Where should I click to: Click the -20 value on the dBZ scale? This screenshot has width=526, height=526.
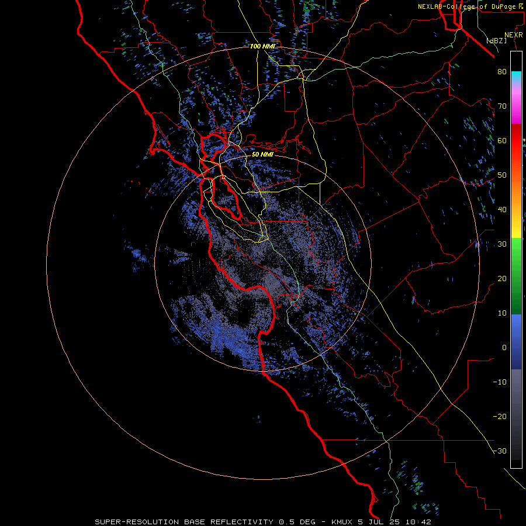tap(500, 416)
